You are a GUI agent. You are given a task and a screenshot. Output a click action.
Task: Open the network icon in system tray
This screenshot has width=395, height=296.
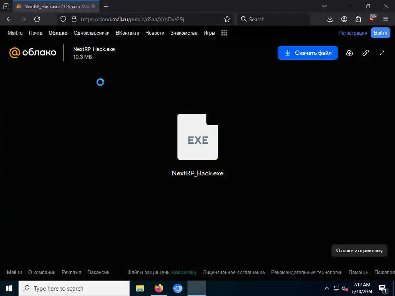tap(336, 288)
